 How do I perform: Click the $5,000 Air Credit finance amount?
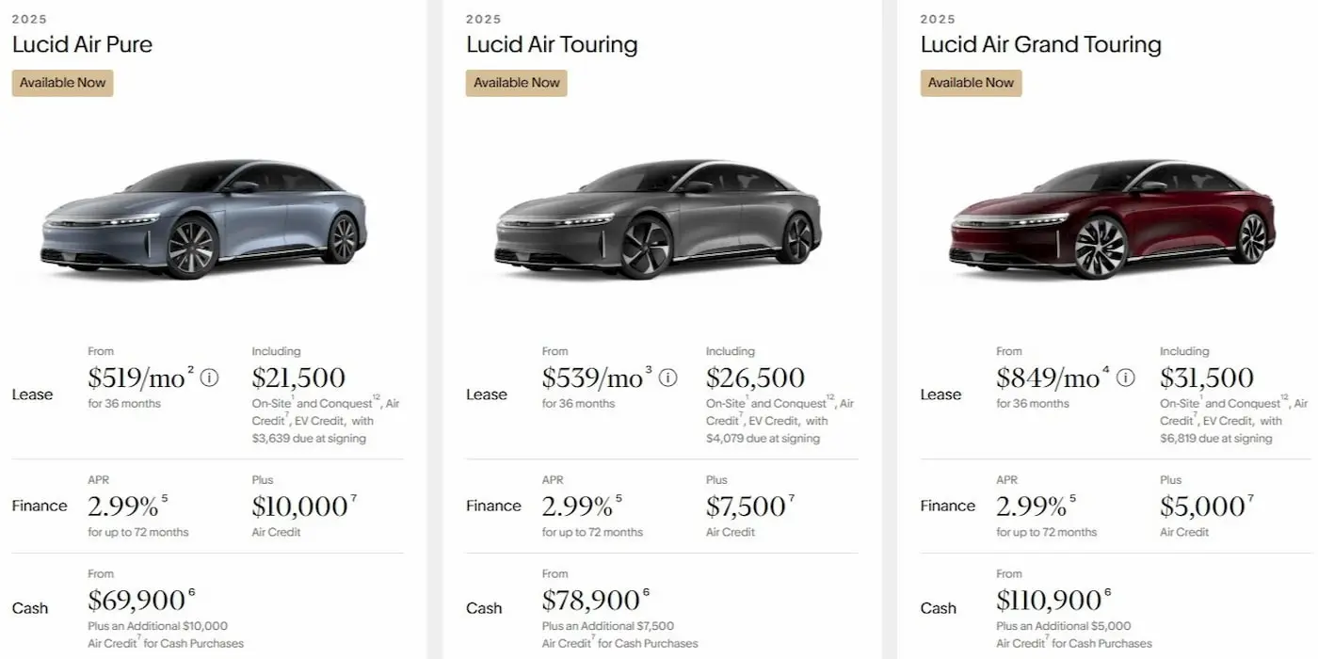[1201, 506]
